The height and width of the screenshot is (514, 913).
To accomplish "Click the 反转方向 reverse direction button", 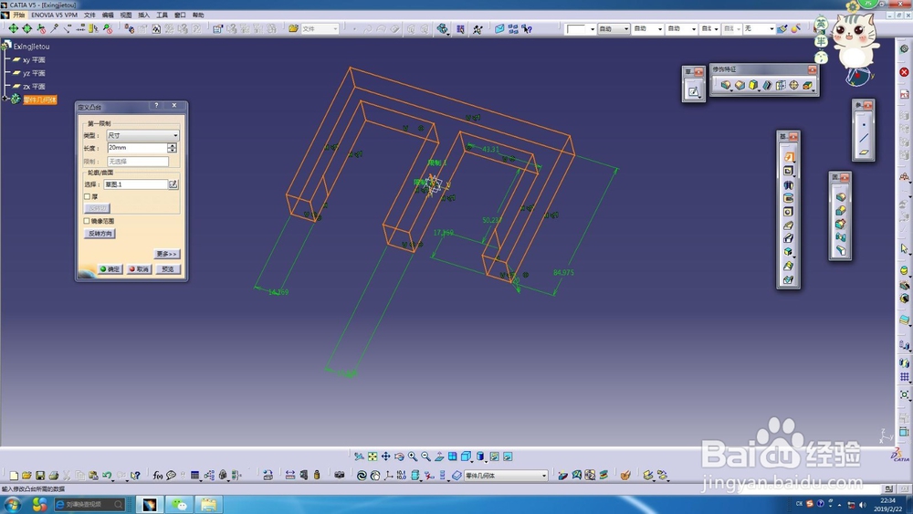I will tap(100, 234).
